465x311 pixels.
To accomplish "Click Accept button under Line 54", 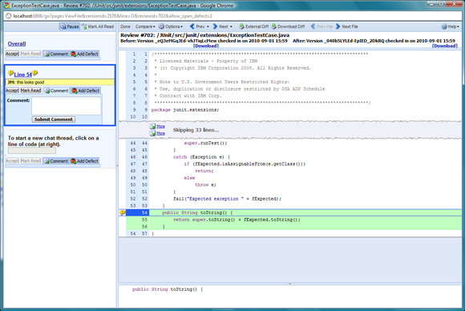I will click(12, 91).
